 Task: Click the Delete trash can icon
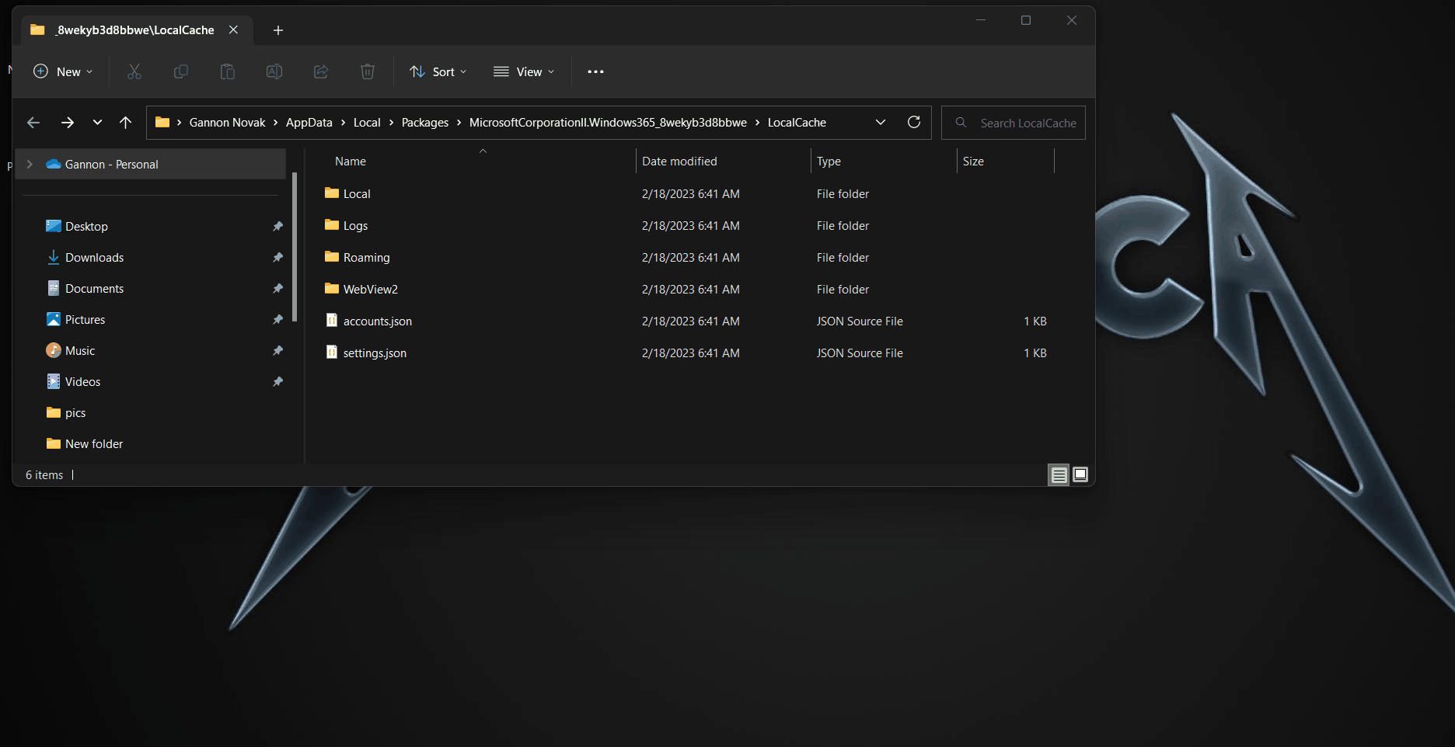coord(368,71)
